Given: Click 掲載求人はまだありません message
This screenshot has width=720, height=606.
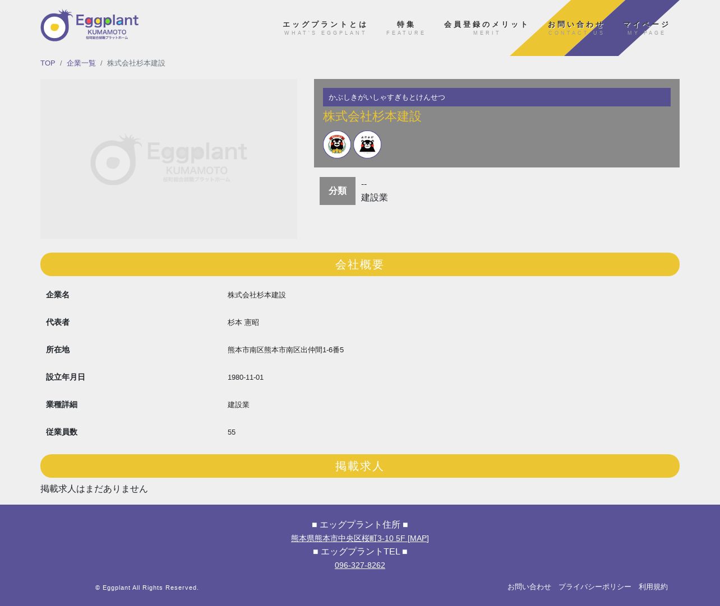Looking at the screenshot, I should 94,489.
